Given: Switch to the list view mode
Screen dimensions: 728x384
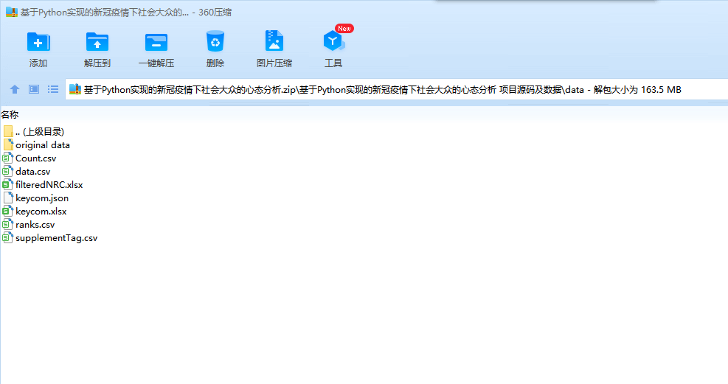Looking at the screenshot, I should [x=53, y=89].
